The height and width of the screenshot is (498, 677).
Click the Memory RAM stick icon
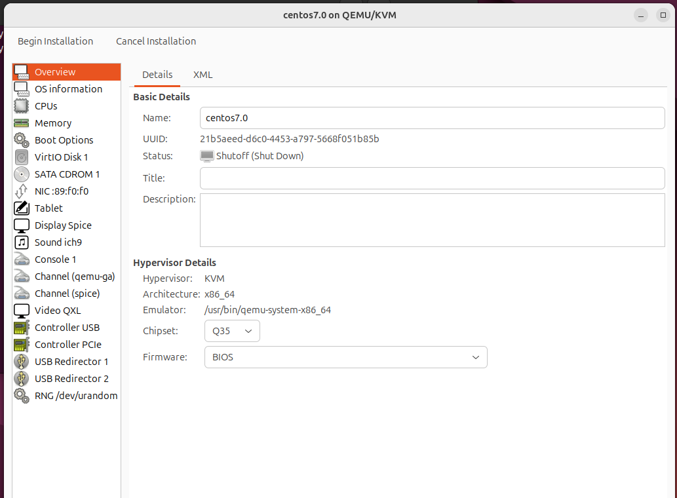[21, 123]
